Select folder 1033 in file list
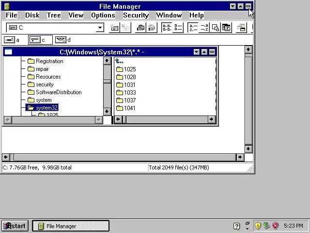This screenshot has width=310, height=233. click(x=126, y=93)
